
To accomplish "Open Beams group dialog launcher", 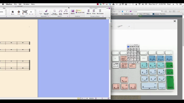I will [68, 16].
